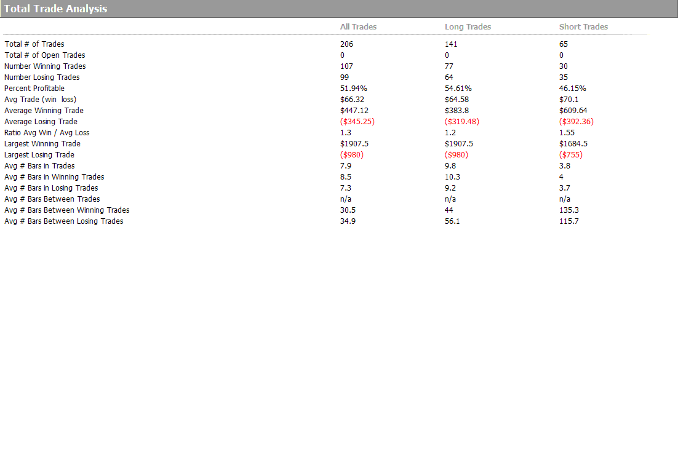Select the Short Trades column header
The width and height of the screenshot is (678, 463).
583,27
